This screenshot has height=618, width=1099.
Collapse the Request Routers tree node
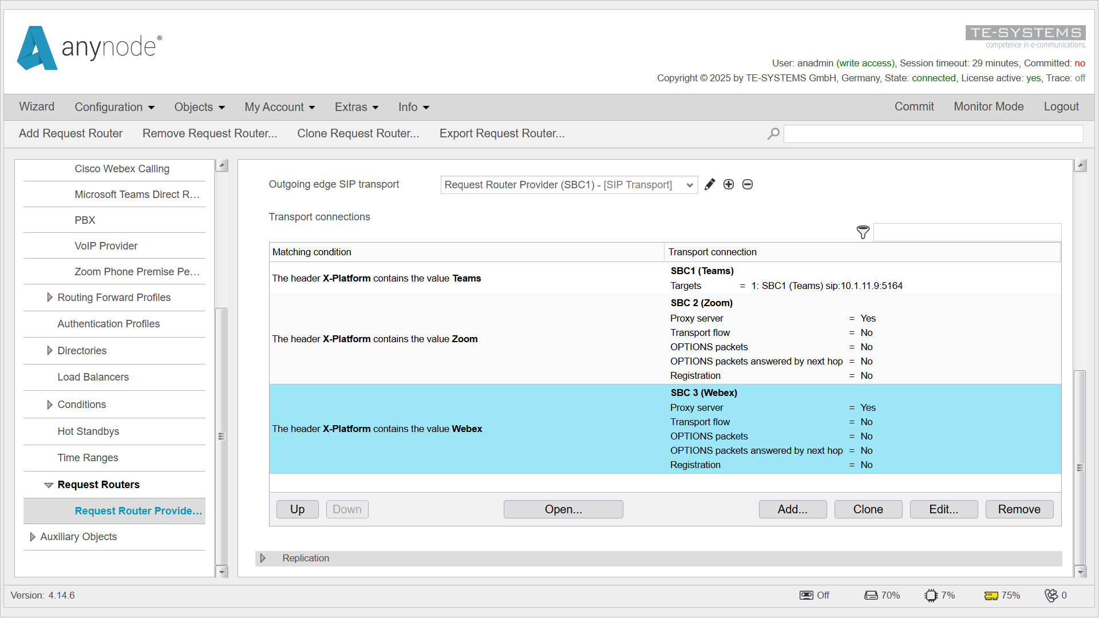click(48, 485)
